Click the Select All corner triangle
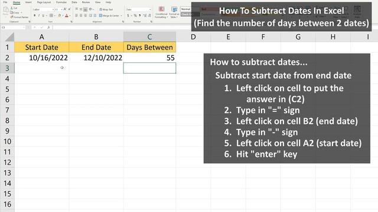This screenshot has height=212, width=378. pos(9,37)
